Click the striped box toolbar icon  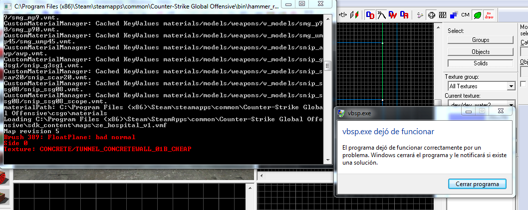coord(443,15)
